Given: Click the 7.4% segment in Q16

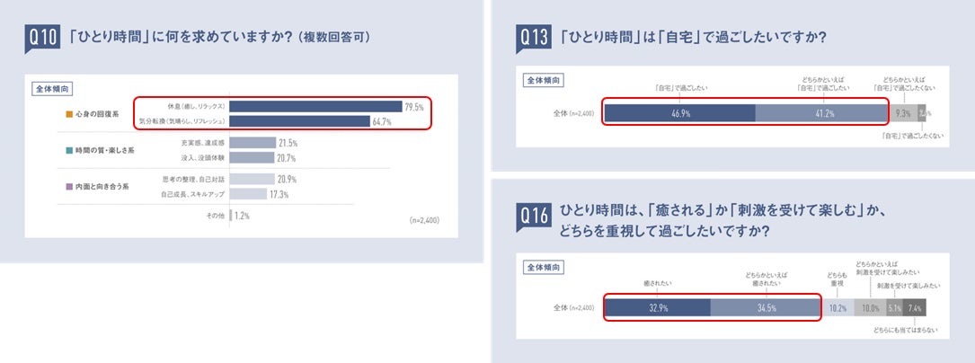Looking at the screenshot, I should 914,307.
